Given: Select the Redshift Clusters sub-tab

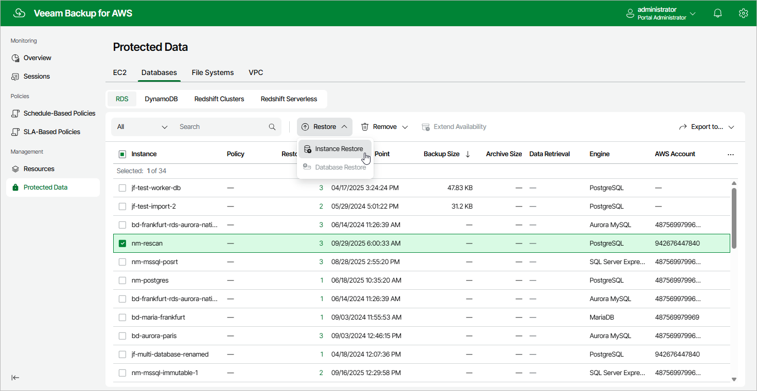Looking at the screenshot, I should coord(219,99).
